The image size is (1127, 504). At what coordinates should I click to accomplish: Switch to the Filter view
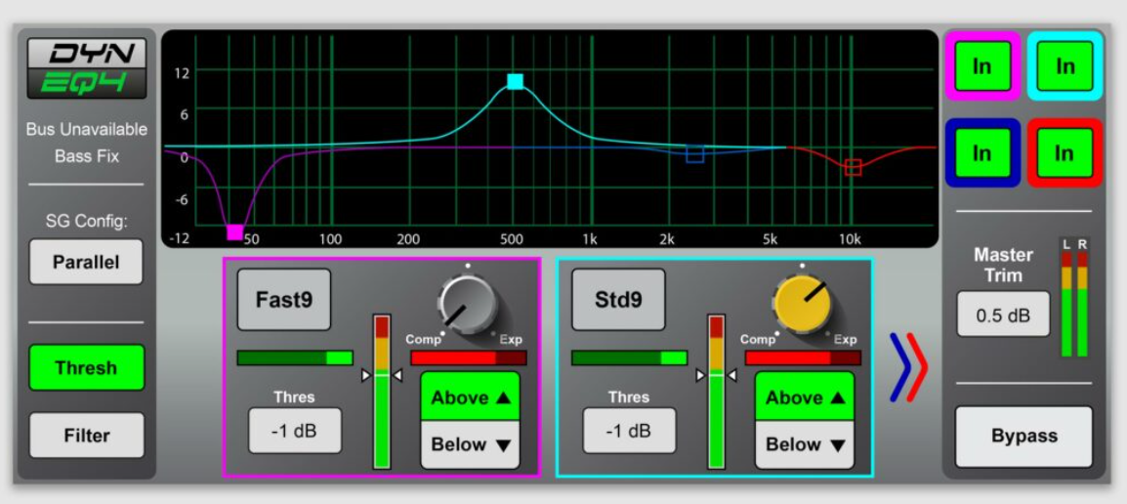(x=86, y=435)
